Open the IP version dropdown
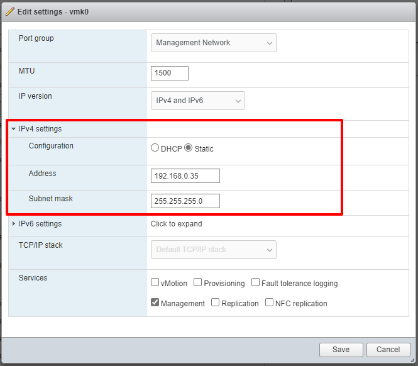 pyautogui.click(x=197, y=101)
